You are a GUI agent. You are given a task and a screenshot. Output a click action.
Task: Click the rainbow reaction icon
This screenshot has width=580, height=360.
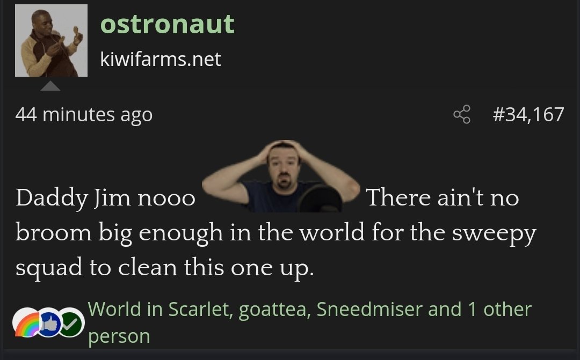(26, 322)
